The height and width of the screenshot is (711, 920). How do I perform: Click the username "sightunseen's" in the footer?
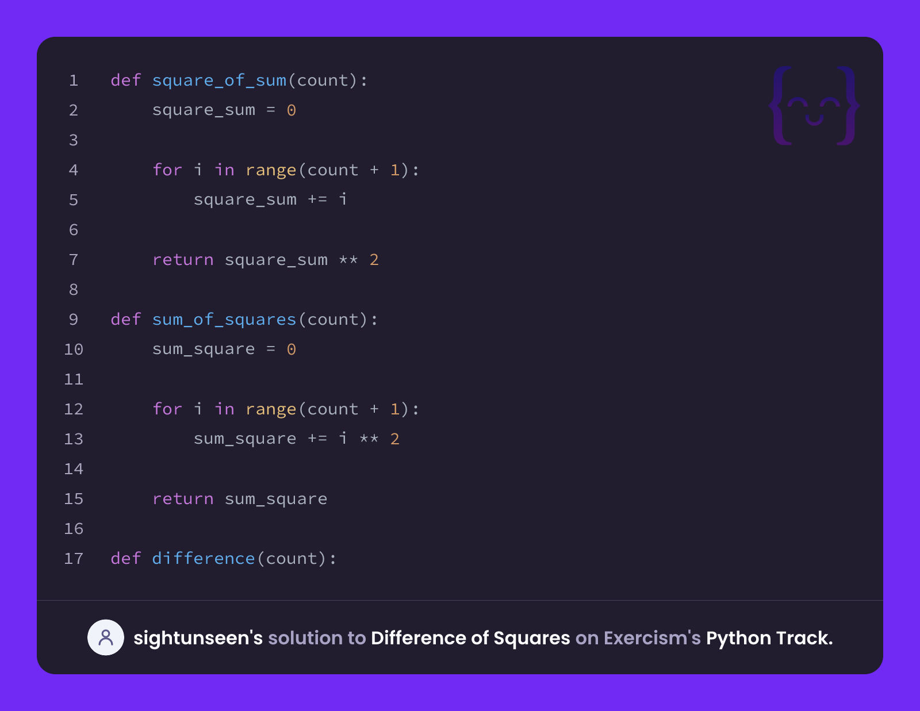coord(198,638)
